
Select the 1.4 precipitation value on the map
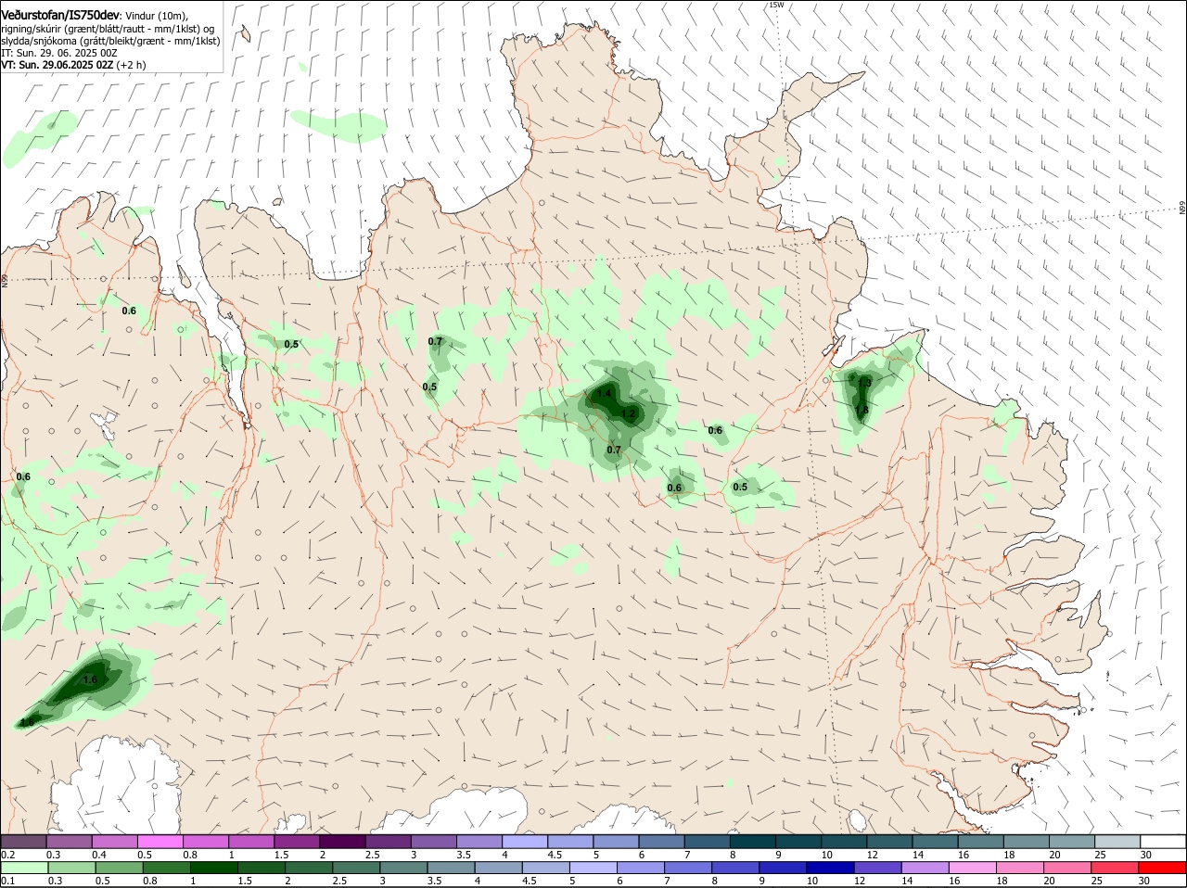coord(604,393)
